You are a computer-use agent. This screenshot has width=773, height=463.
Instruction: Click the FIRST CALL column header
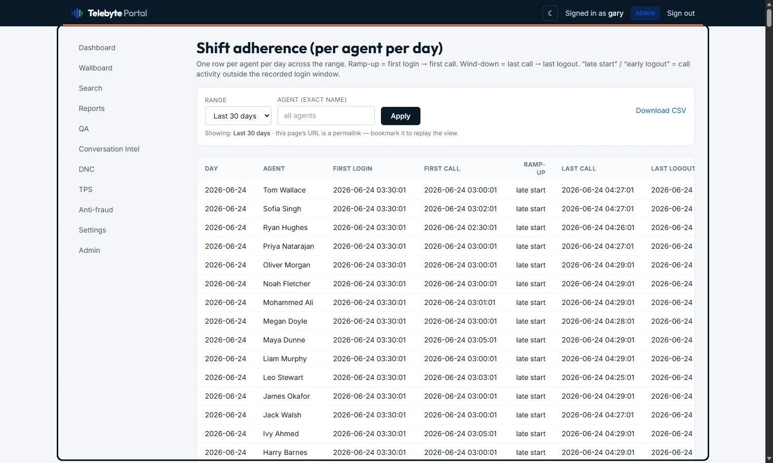[442, 169]
